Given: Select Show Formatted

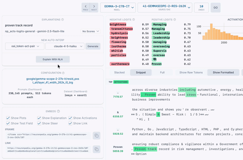Looking at the screenshot, I should [x=223, y=73].
